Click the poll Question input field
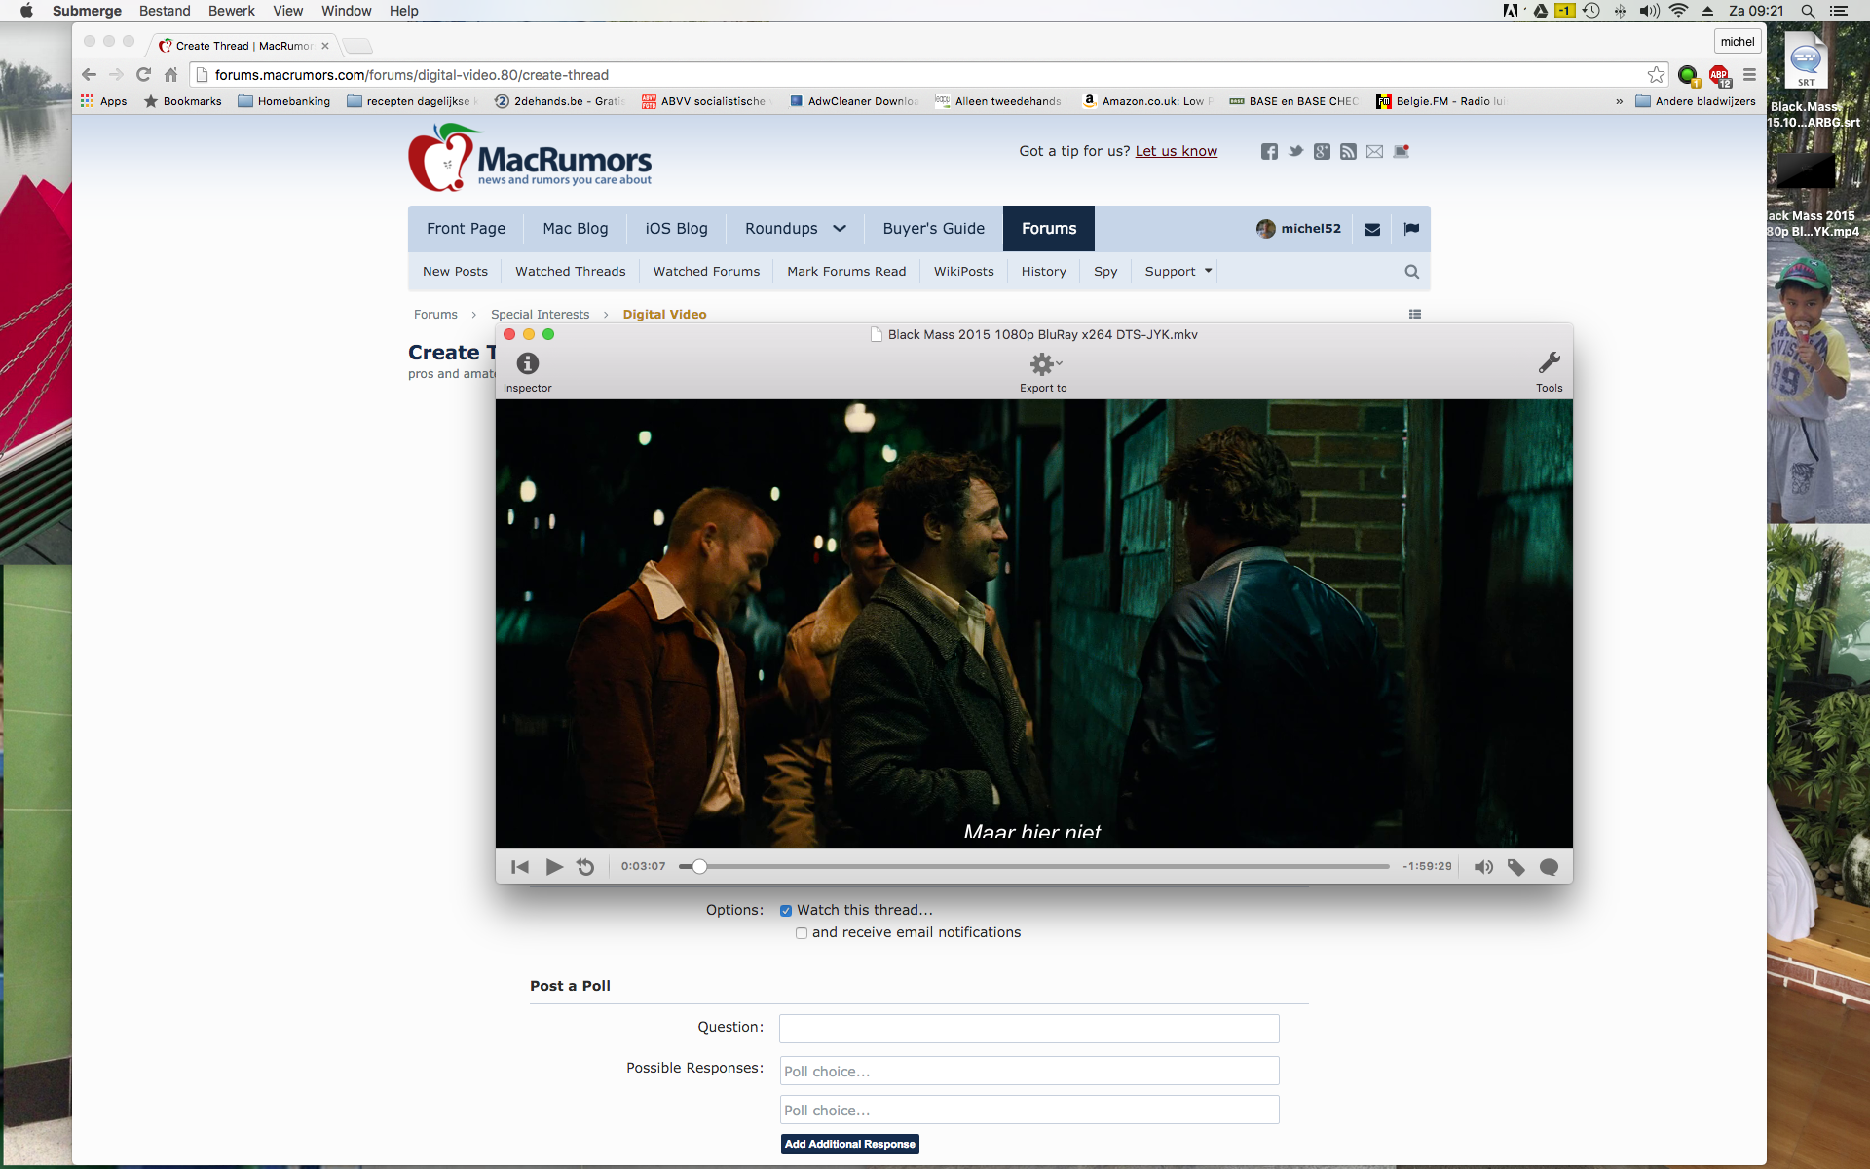 pos(1028,1028)
